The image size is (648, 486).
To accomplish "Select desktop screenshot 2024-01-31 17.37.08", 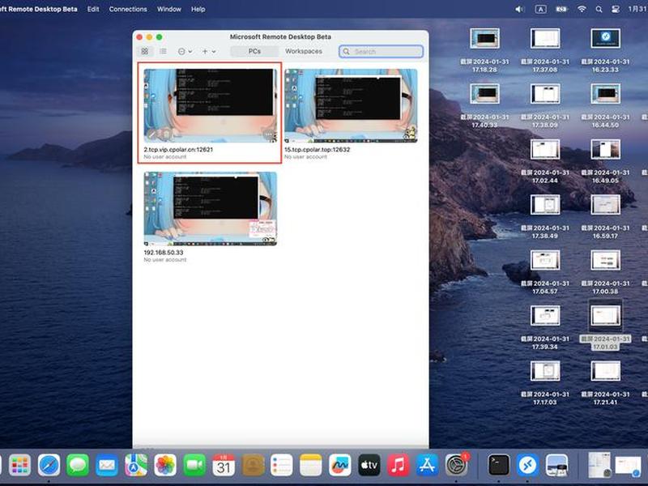I will (x=545, y=38).
